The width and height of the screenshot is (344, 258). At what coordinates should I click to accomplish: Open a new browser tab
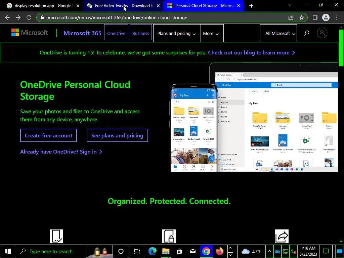pyautogui.click(x=251, y=6)
